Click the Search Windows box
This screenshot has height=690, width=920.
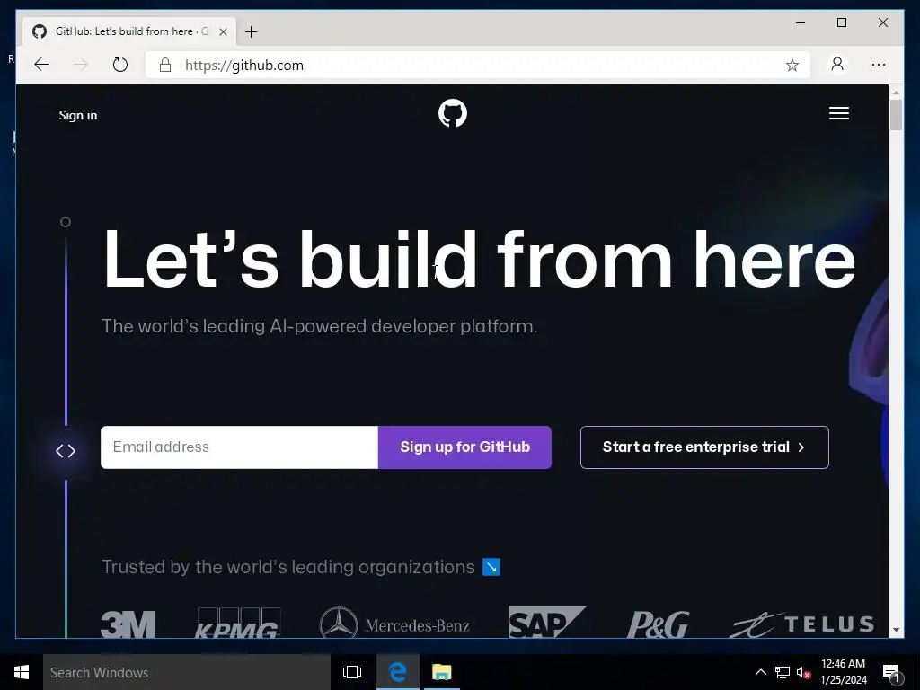[187, 672]
